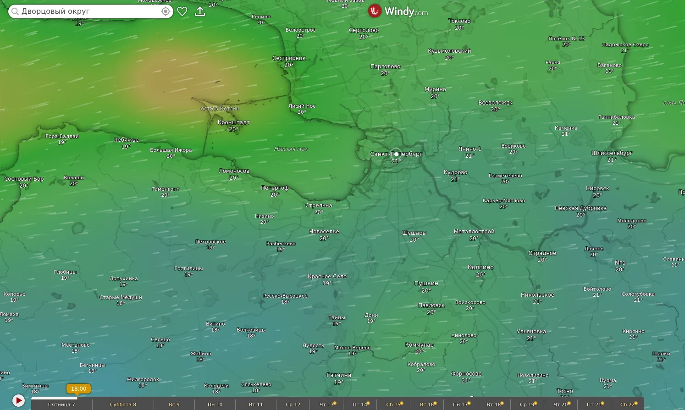The width and height of the screenshot is (685, 410).
Task: Click the locate-me target icon
Action: pos(166,11)
